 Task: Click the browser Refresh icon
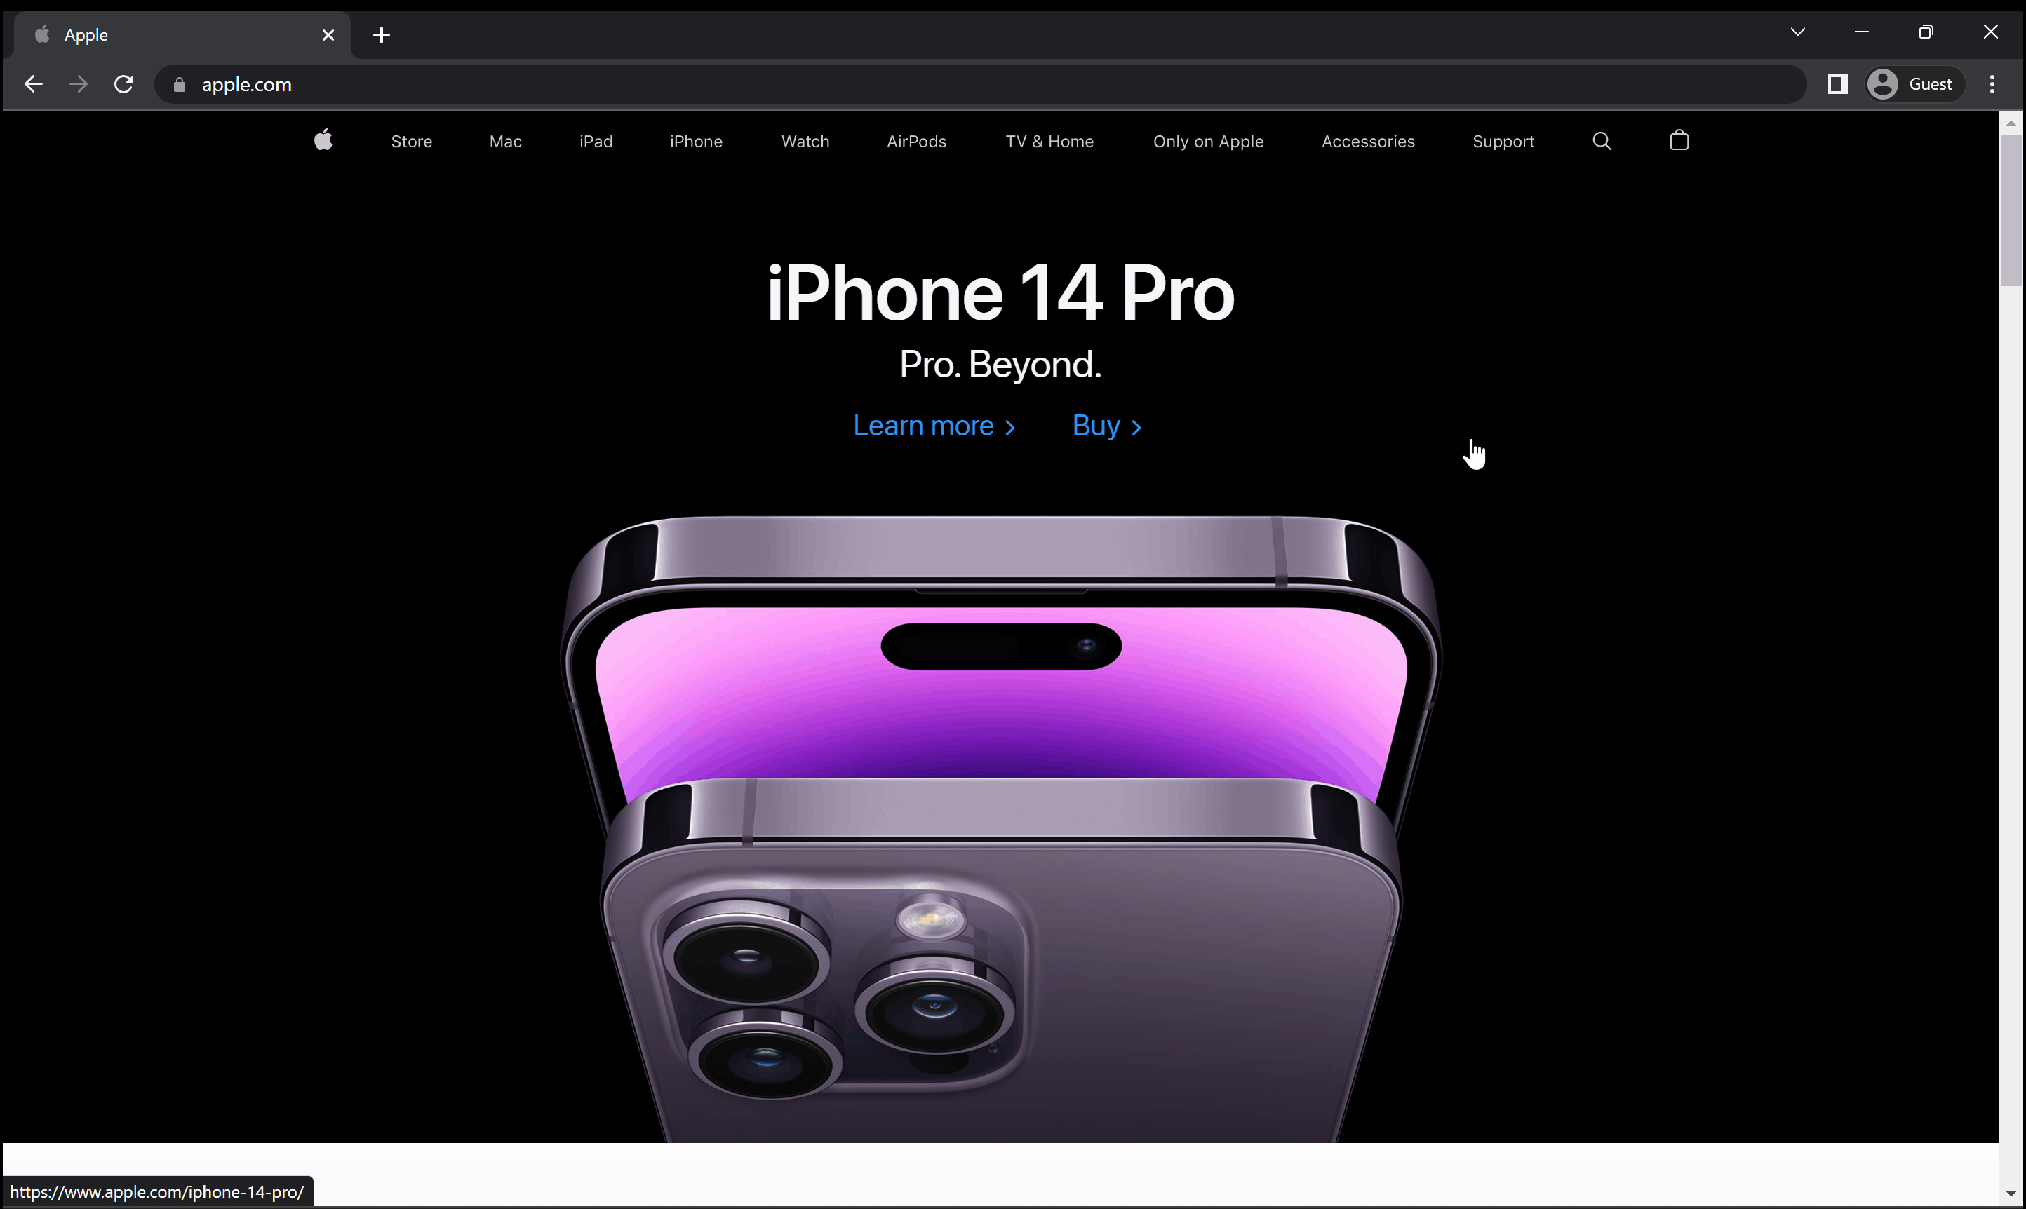click(126, 83)
